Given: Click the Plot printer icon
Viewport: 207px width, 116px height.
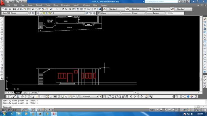Looking at the screenshot, I should pos(14,9).
